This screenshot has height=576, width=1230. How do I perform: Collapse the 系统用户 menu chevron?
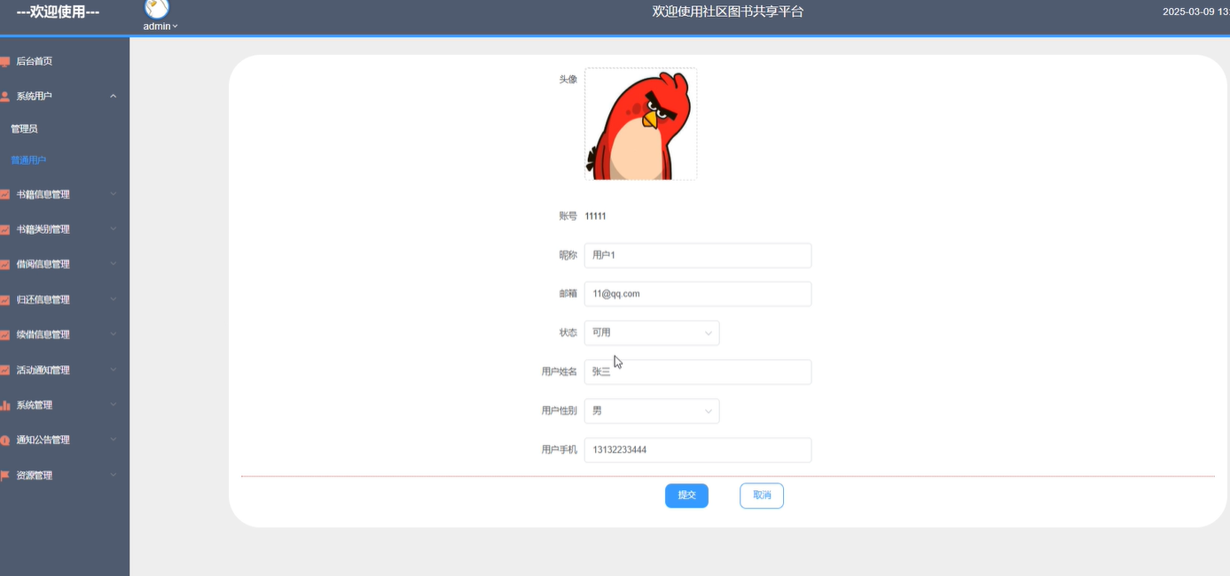(x=114, y=96)
